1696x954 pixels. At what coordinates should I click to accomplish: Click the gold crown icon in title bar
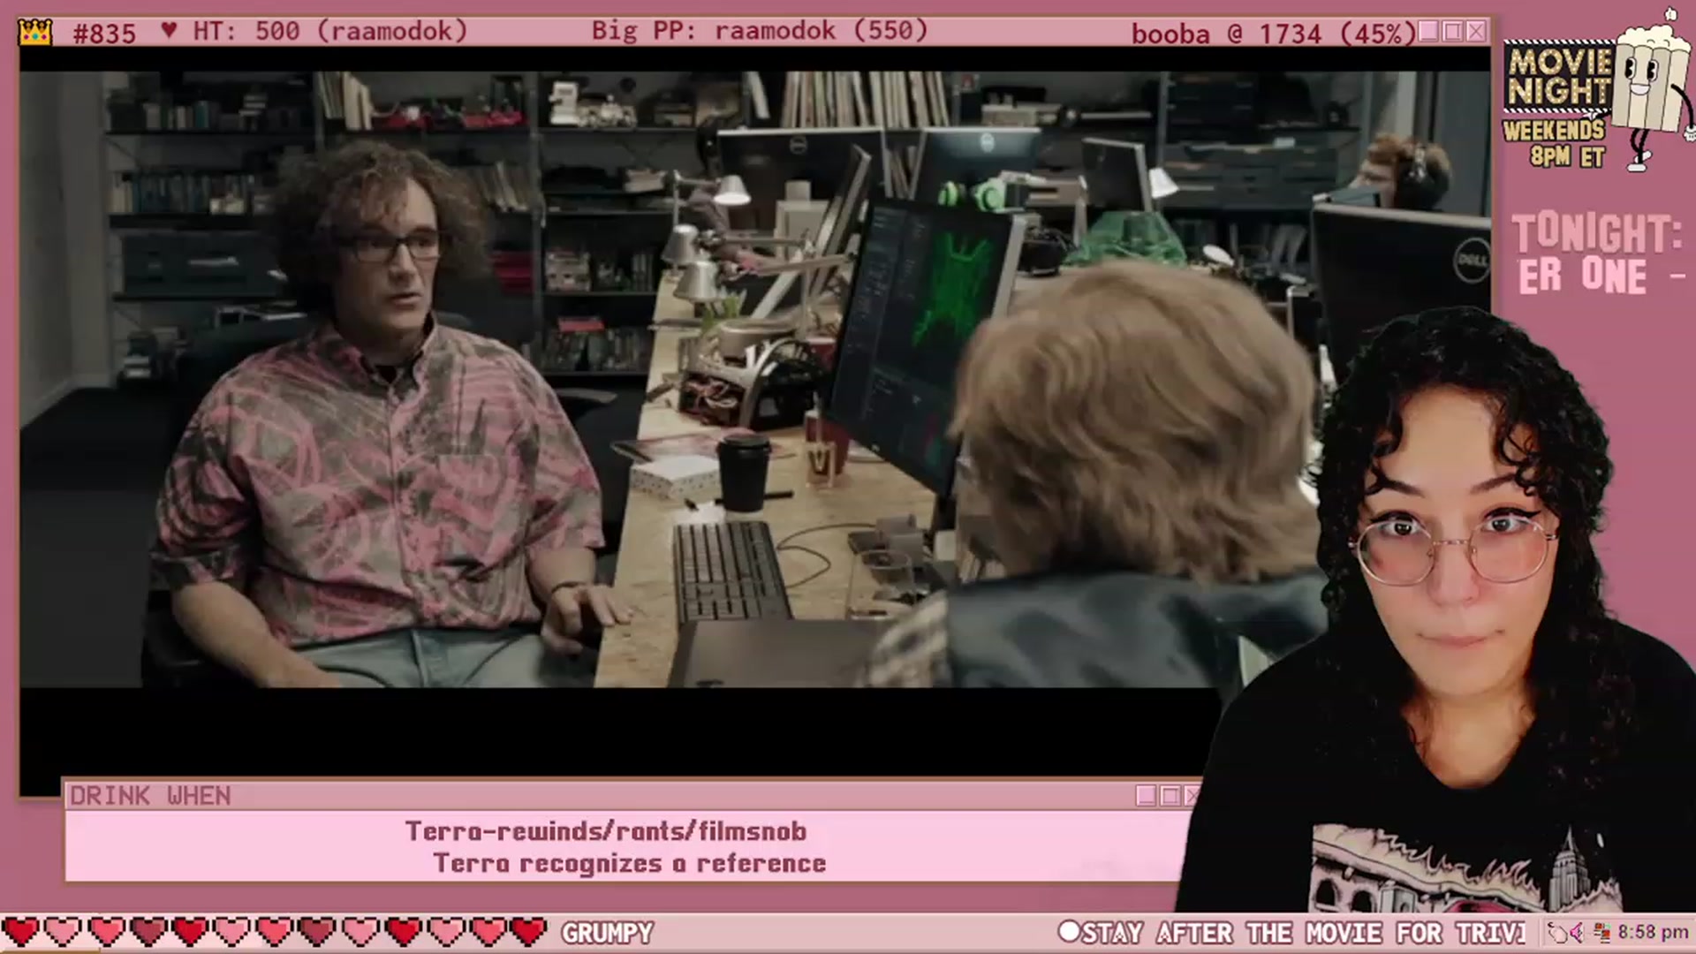coord(35,33)
